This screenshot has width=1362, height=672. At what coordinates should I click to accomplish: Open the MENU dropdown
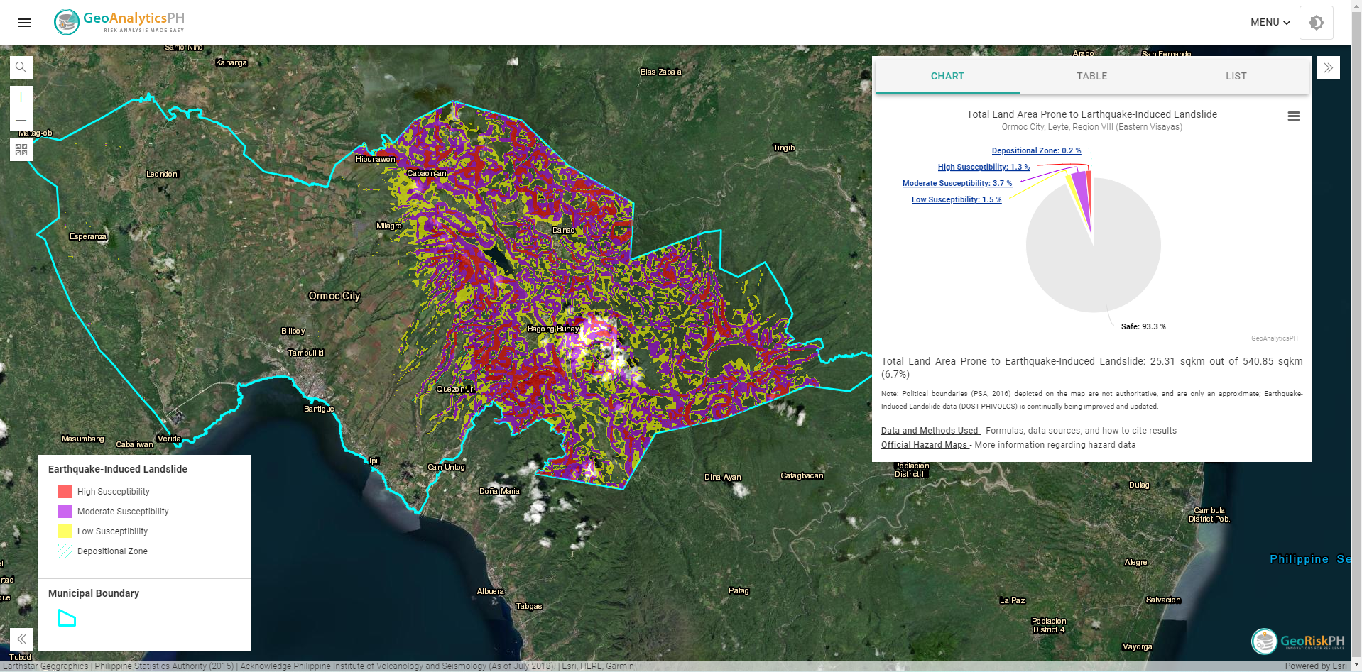(x=1270, y=23)
